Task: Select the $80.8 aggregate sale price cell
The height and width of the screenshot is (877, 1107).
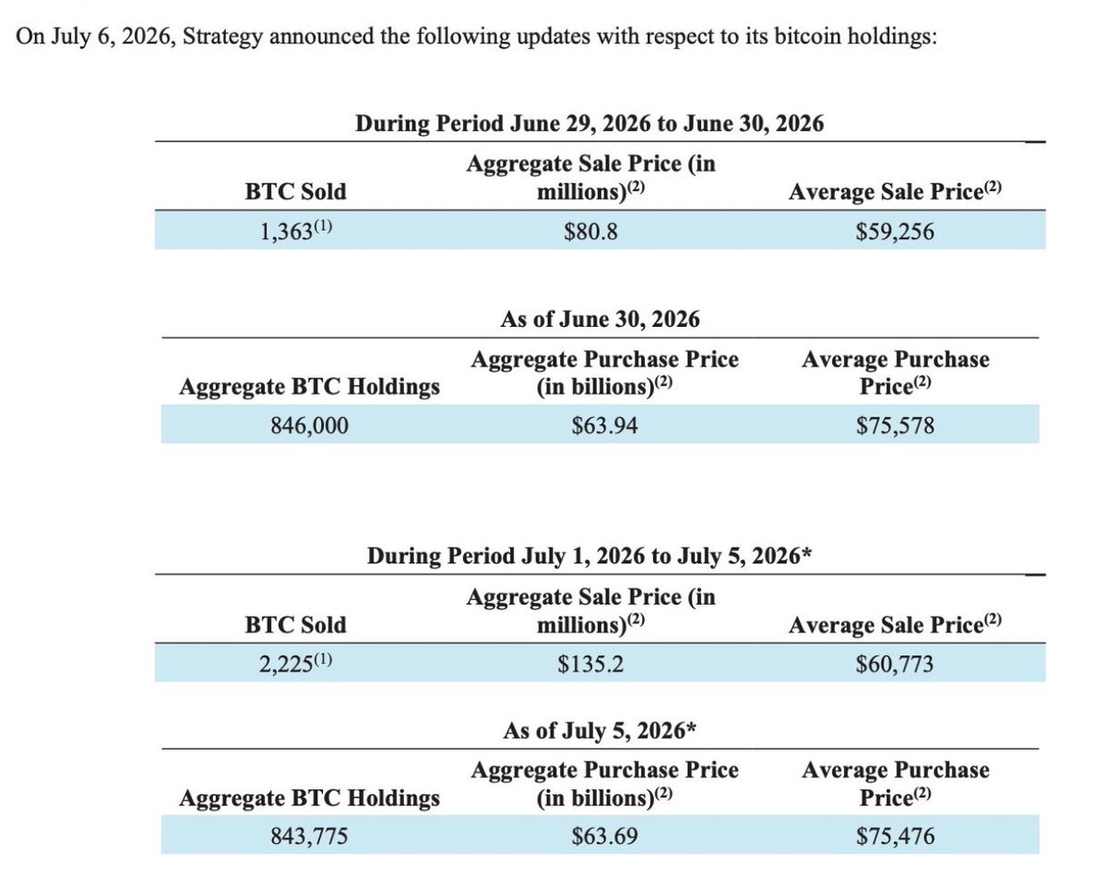Action: pyautogui.click(x=590, y=232)
